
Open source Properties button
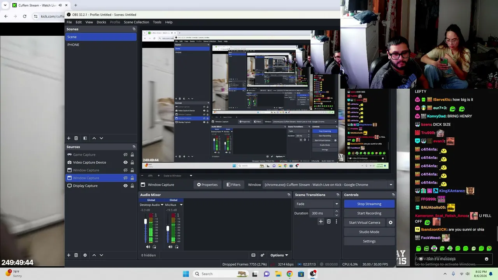(x=207, y=185)
